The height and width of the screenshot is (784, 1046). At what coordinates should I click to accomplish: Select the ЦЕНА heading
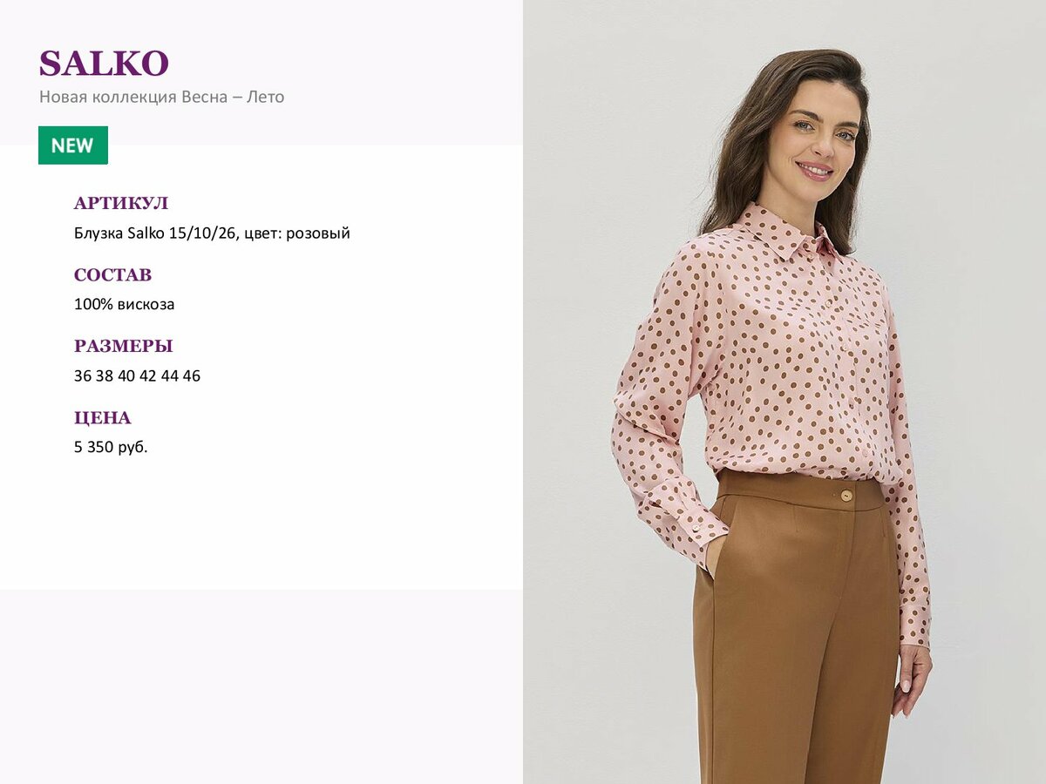click(102, 417)
